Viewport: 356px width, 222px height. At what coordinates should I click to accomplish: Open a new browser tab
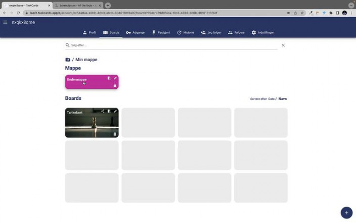(108, 6)
